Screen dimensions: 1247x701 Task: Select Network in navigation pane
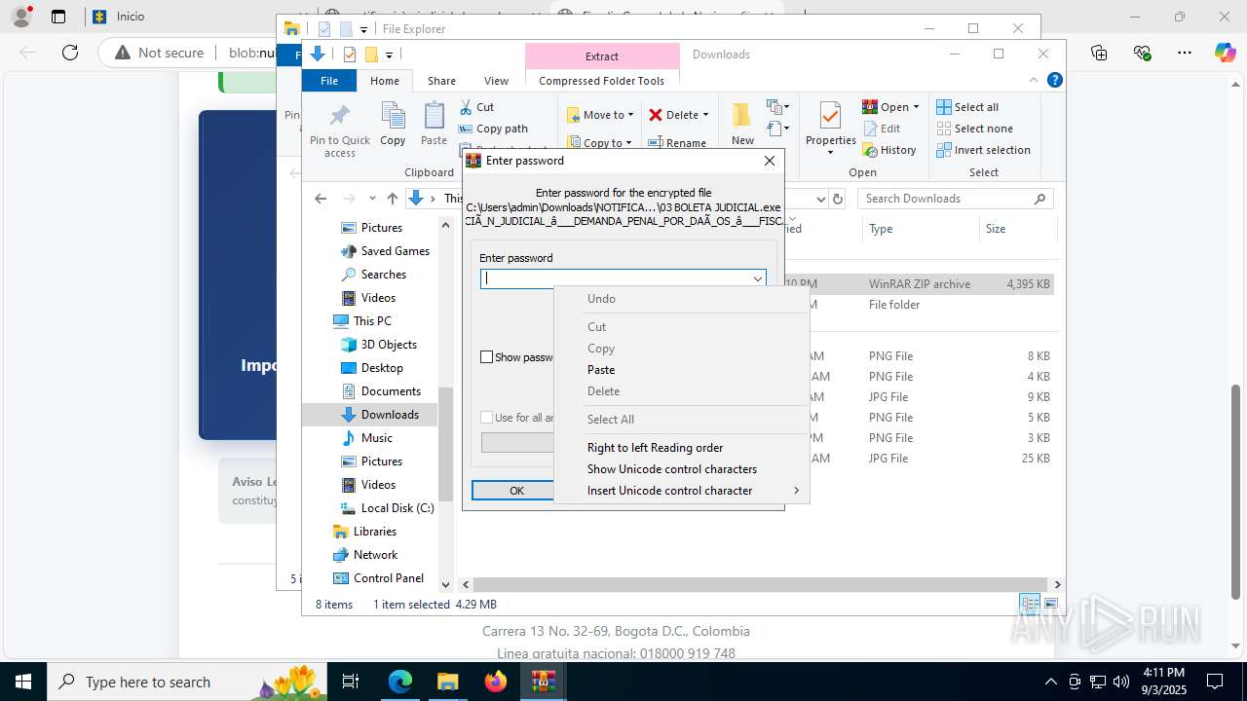click(375, 555)
